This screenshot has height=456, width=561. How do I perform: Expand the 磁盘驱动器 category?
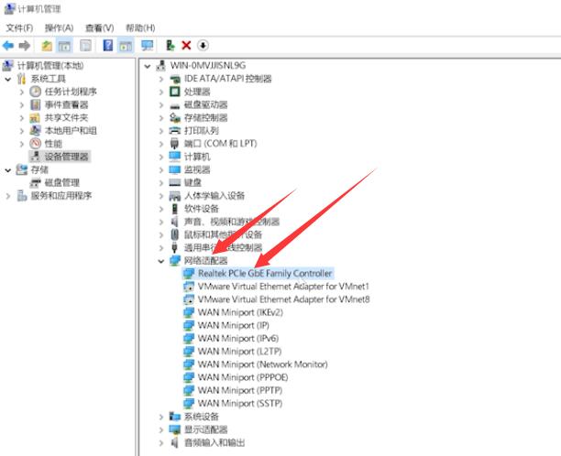tap(161, 105)
